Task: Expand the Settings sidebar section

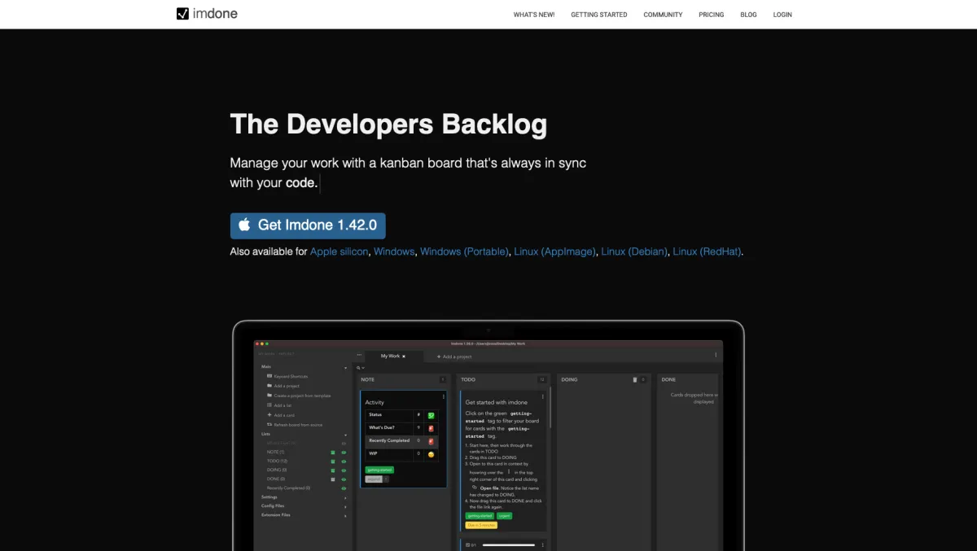Action: tap(345, 498)
